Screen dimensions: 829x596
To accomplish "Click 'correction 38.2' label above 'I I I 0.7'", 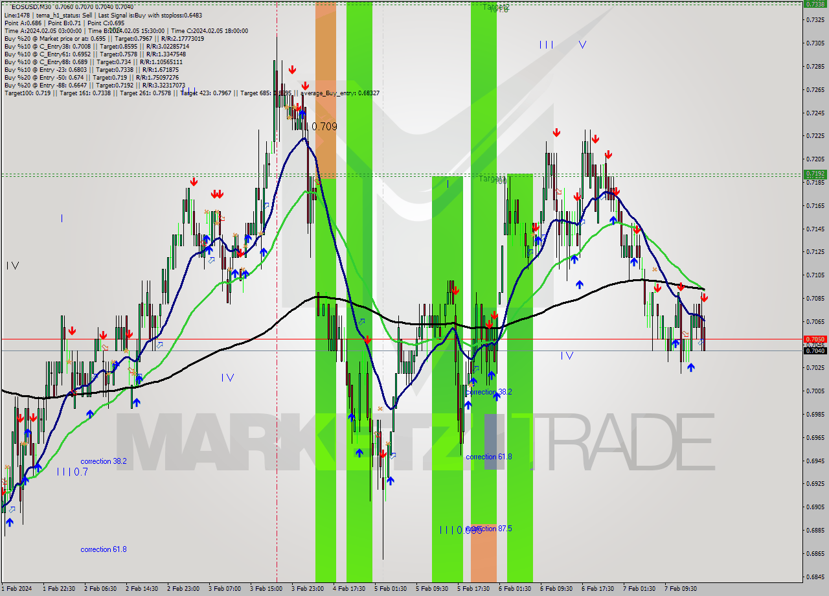I will pyautogui.click(x=104, y=461).
